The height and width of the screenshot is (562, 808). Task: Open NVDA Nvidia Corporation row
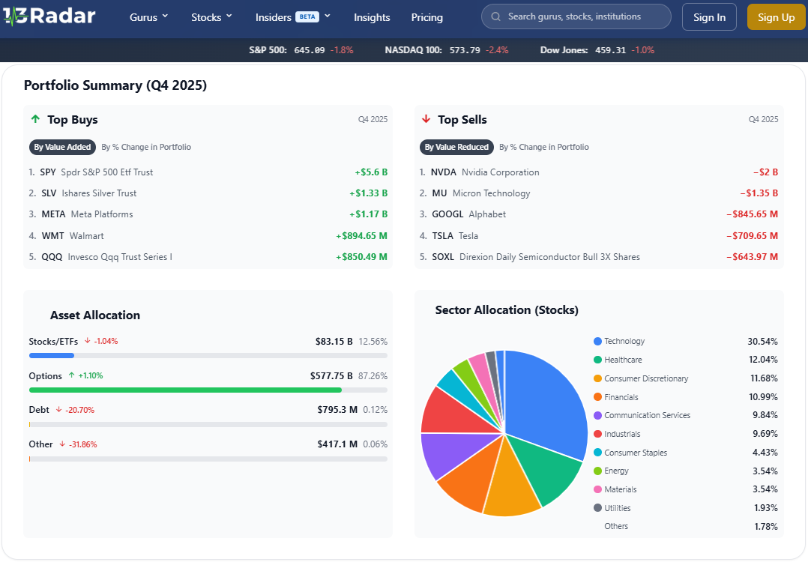click(599, 172)
